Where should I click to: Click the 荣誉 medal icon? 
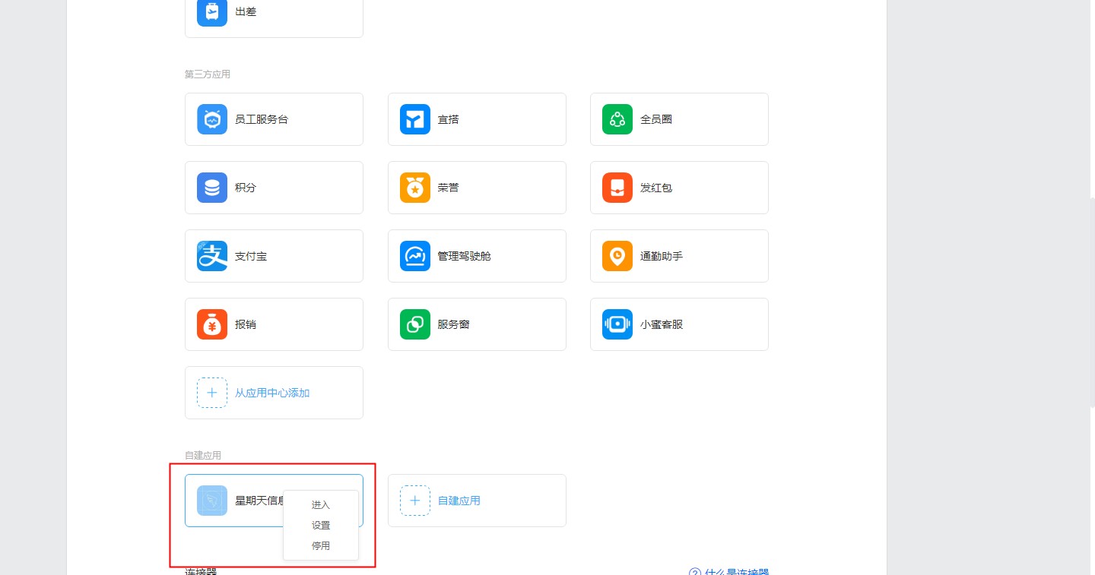click(x=414, y=188)
